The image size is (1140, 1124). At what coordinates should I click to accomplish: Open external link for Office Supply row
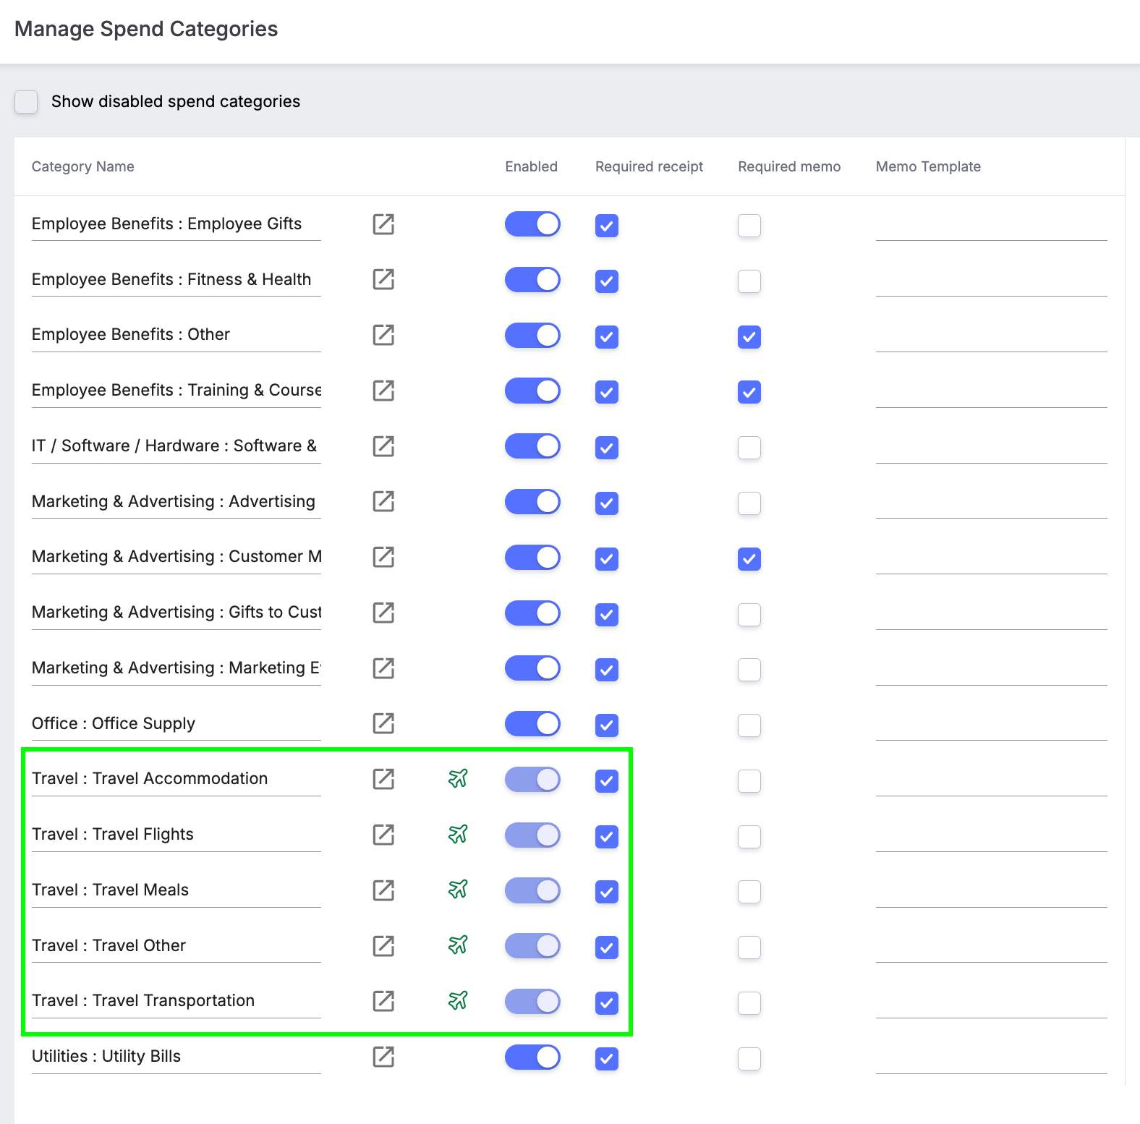point(383,723)
